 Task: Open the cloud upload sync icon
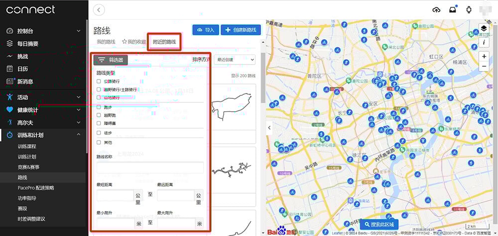pos(436,10)
